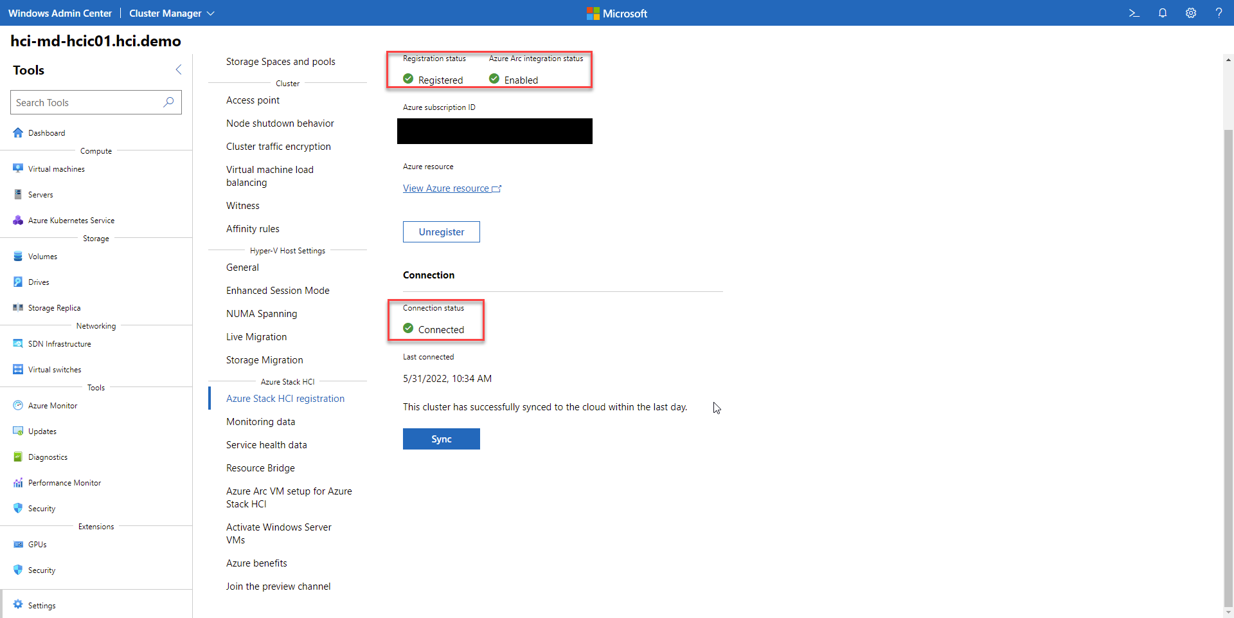Open the Azure Monitor icon
This screenshot has width=1234, height=618.
tap(18, 405)
